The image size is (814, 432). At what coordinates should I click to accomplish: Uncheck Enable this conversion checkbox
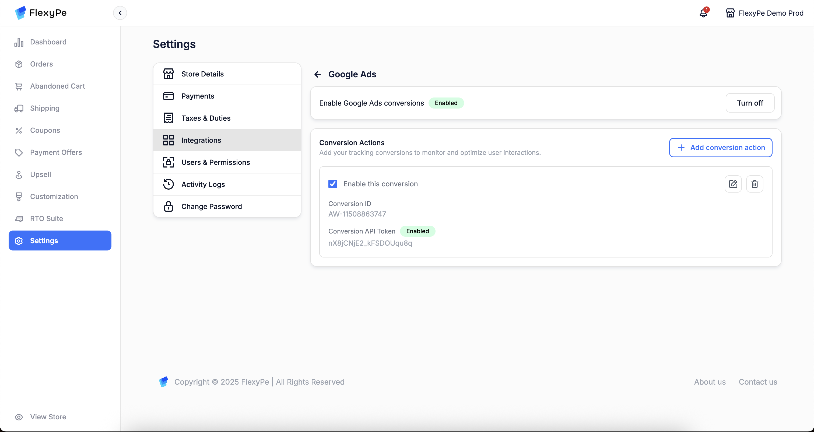point(332,184)
